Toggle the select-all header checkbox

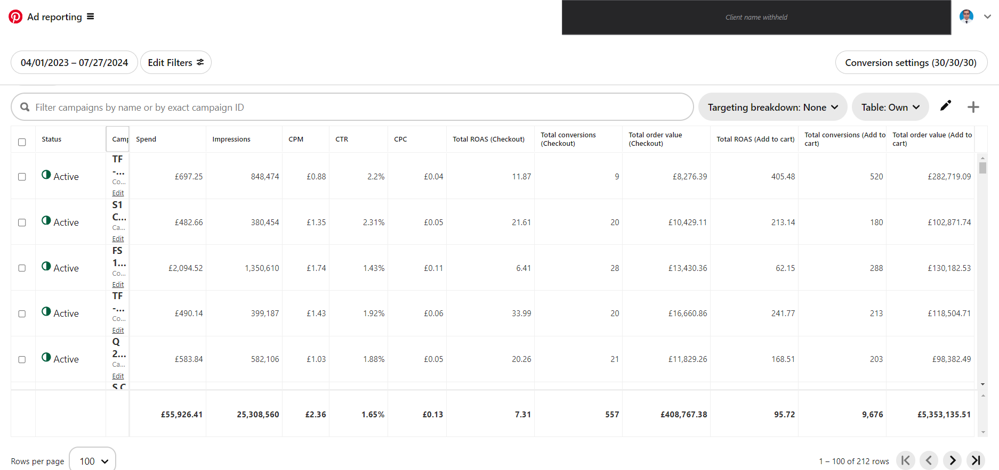22,142
